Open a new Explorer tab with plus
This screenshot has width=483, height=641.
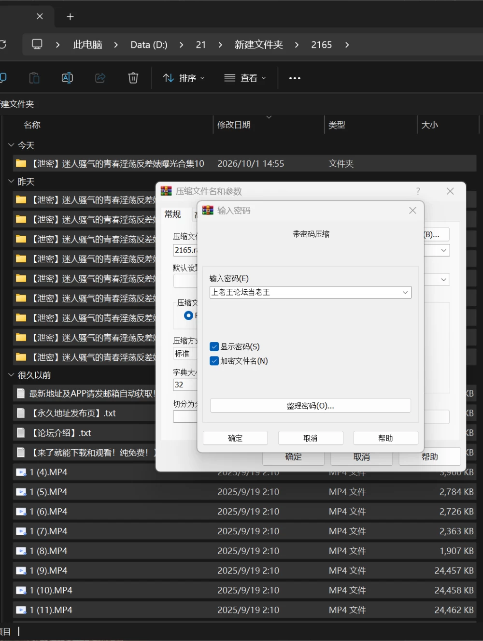[70, 16]
